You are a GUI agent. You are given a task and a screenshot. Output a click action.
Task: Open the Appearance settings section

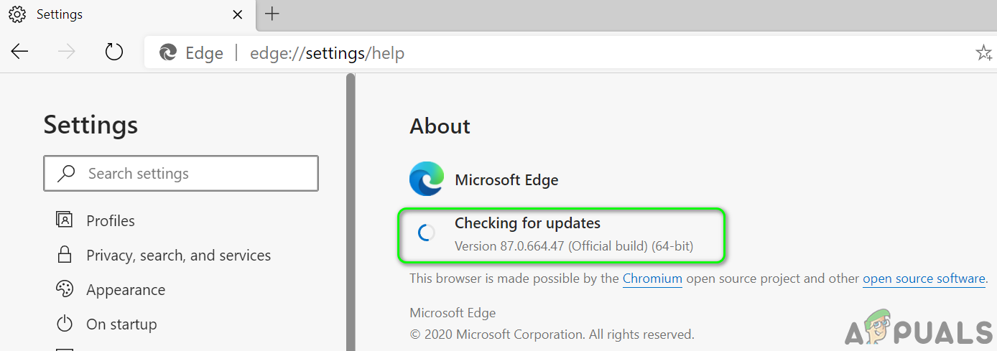(126, 290)
